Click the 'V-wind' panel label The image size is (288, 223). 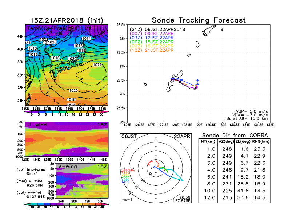click(x=68, y=167)
